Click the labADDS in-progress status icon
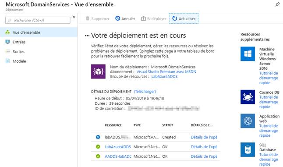 pyautogui.click(x=98, y=137)
